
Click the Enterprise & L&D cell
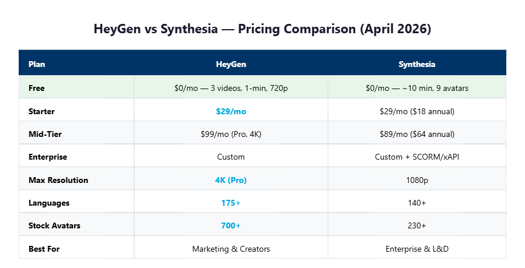coord(416,249)
